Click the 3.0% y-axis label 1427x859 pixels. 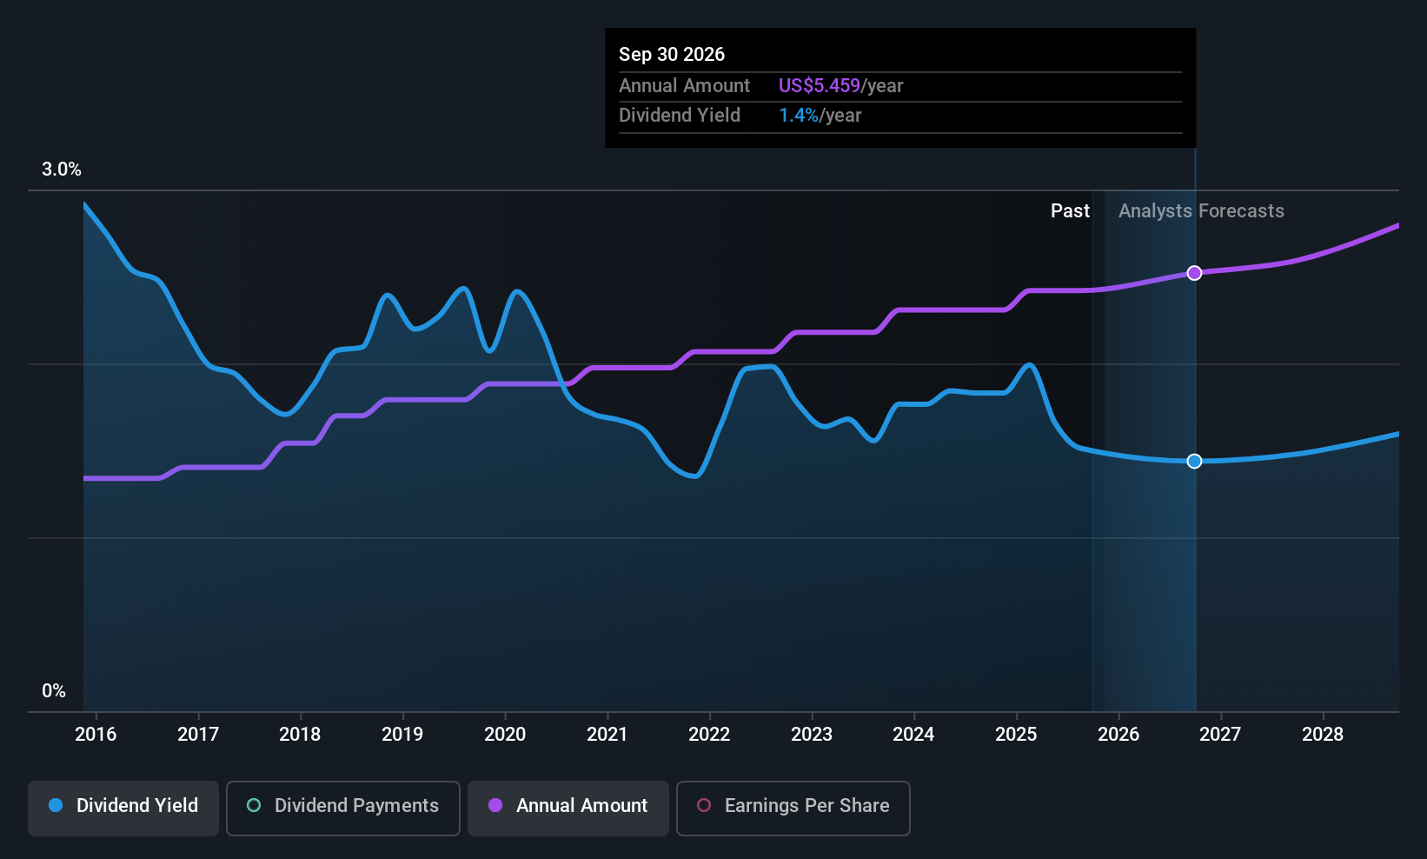[x=62, y=170]
